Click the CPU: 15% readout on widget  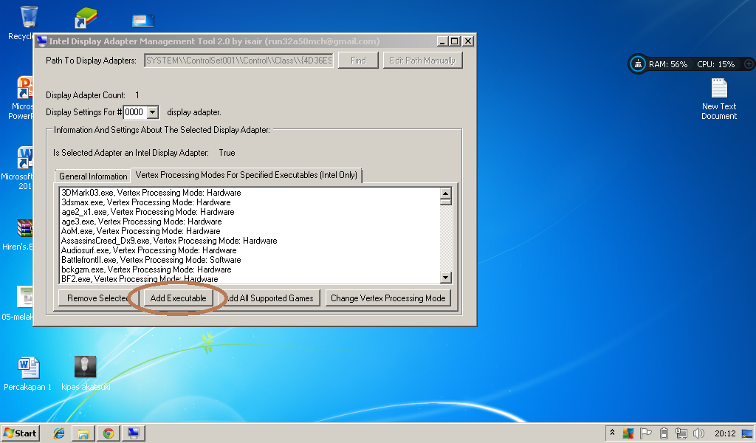[715, 64]
